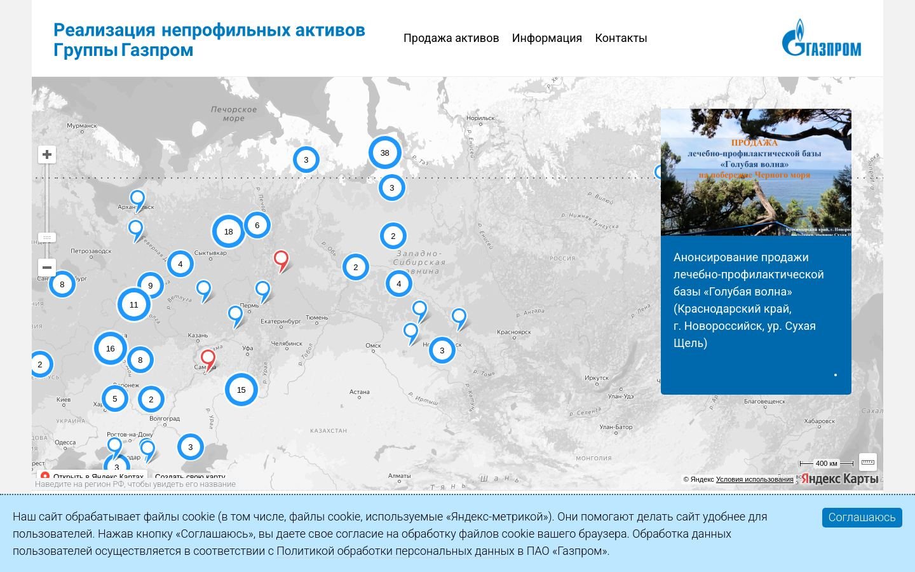Open Условия использования link on map
The width and height of the screenshot is (915, 572).
coord(754,479)
